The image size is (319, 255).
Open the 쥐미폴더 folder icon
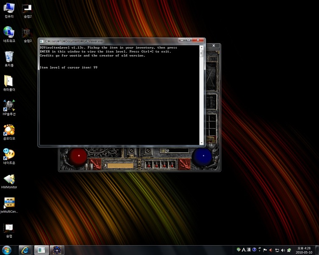click(9, 83)
